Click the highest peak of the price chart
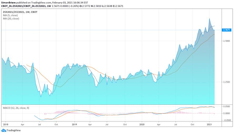234x134 pixels. 210,18
